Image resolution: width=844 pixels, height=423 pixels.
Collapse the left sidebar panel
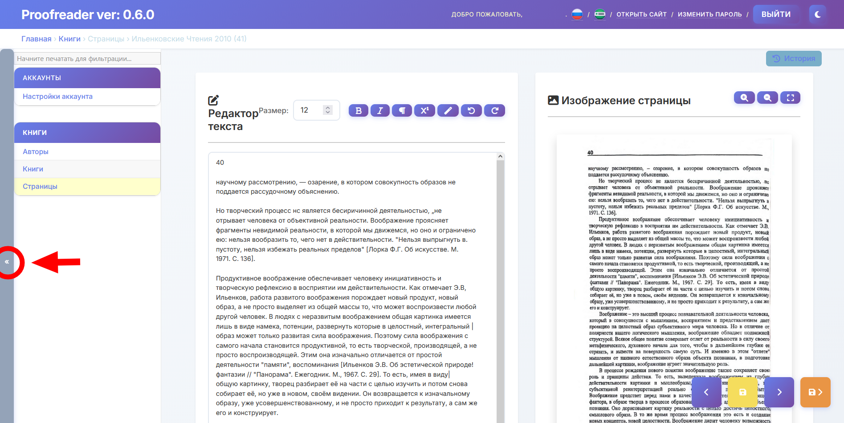coord(7,262)
